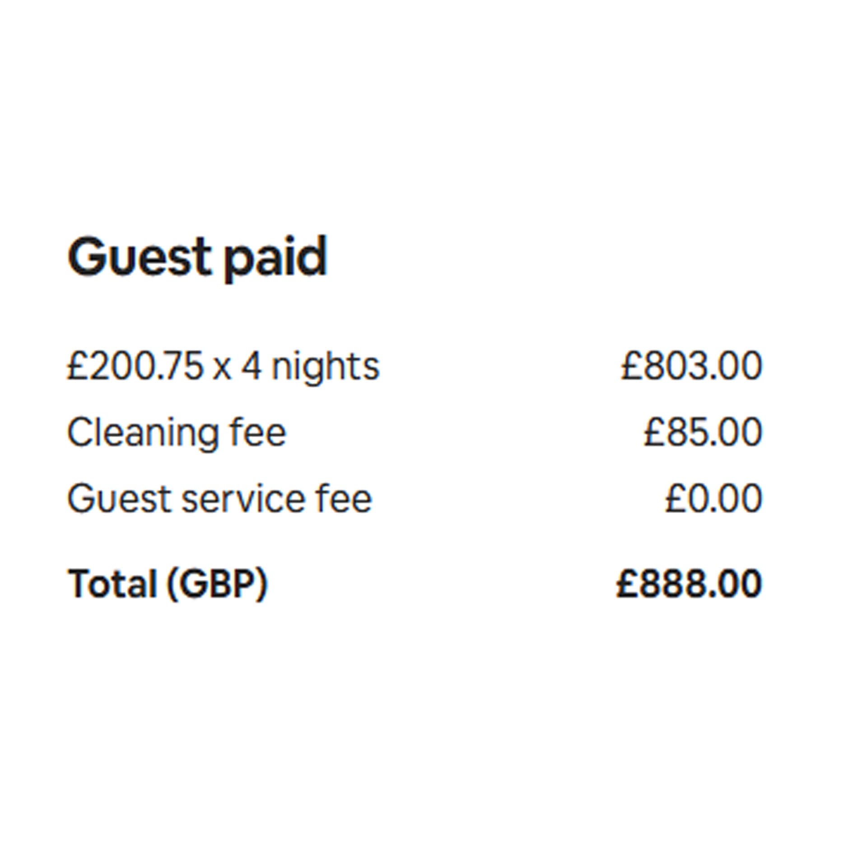Click the "x" multiplier between rate and nights
The height and width of the screenshot is (853, 853).
(x=222, y=368)
